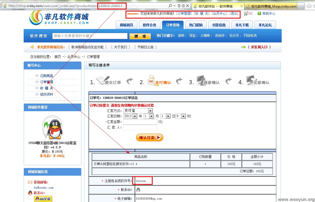
Task: Open the 关于我们 announcement link
Action: pyautogui.click(x=120, y=47)
